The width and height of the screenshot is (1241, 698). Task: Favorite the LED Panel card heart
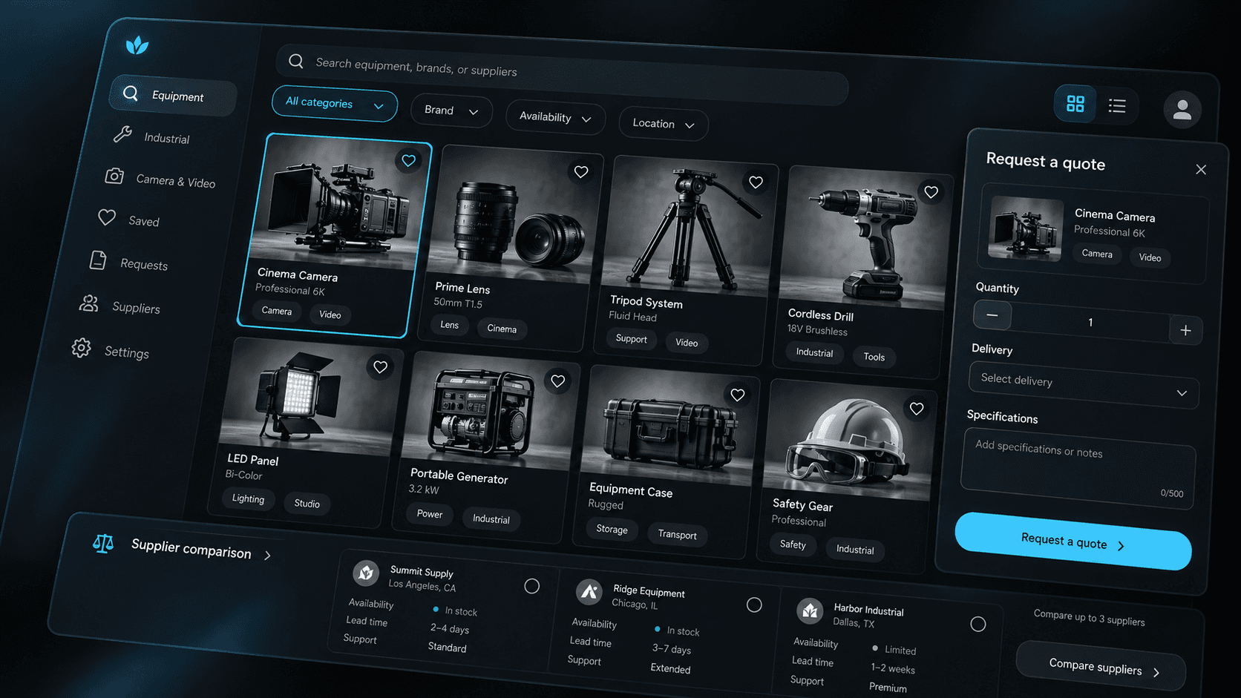pyautogui.click(x=380, y=367)
